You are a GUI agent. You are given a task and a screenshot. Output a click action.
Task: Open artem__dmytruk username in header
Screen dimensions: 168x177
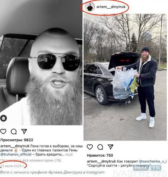coord(111,7)
